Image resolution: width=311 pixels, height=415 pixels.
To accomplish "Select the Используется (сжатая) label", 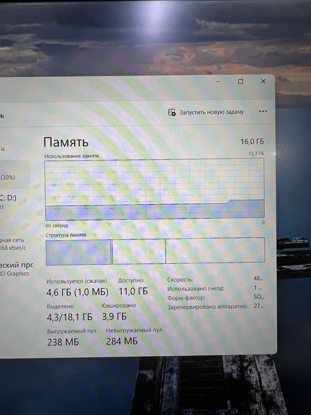I will click(76, 281).
